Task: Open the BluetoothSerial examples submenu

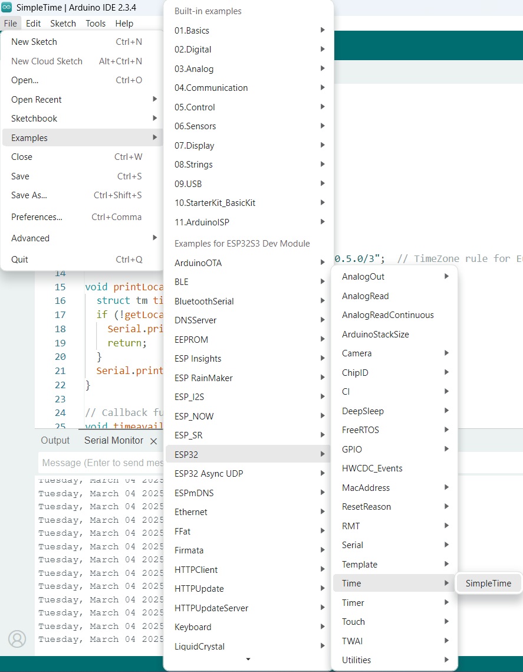Action: [248, 301]
